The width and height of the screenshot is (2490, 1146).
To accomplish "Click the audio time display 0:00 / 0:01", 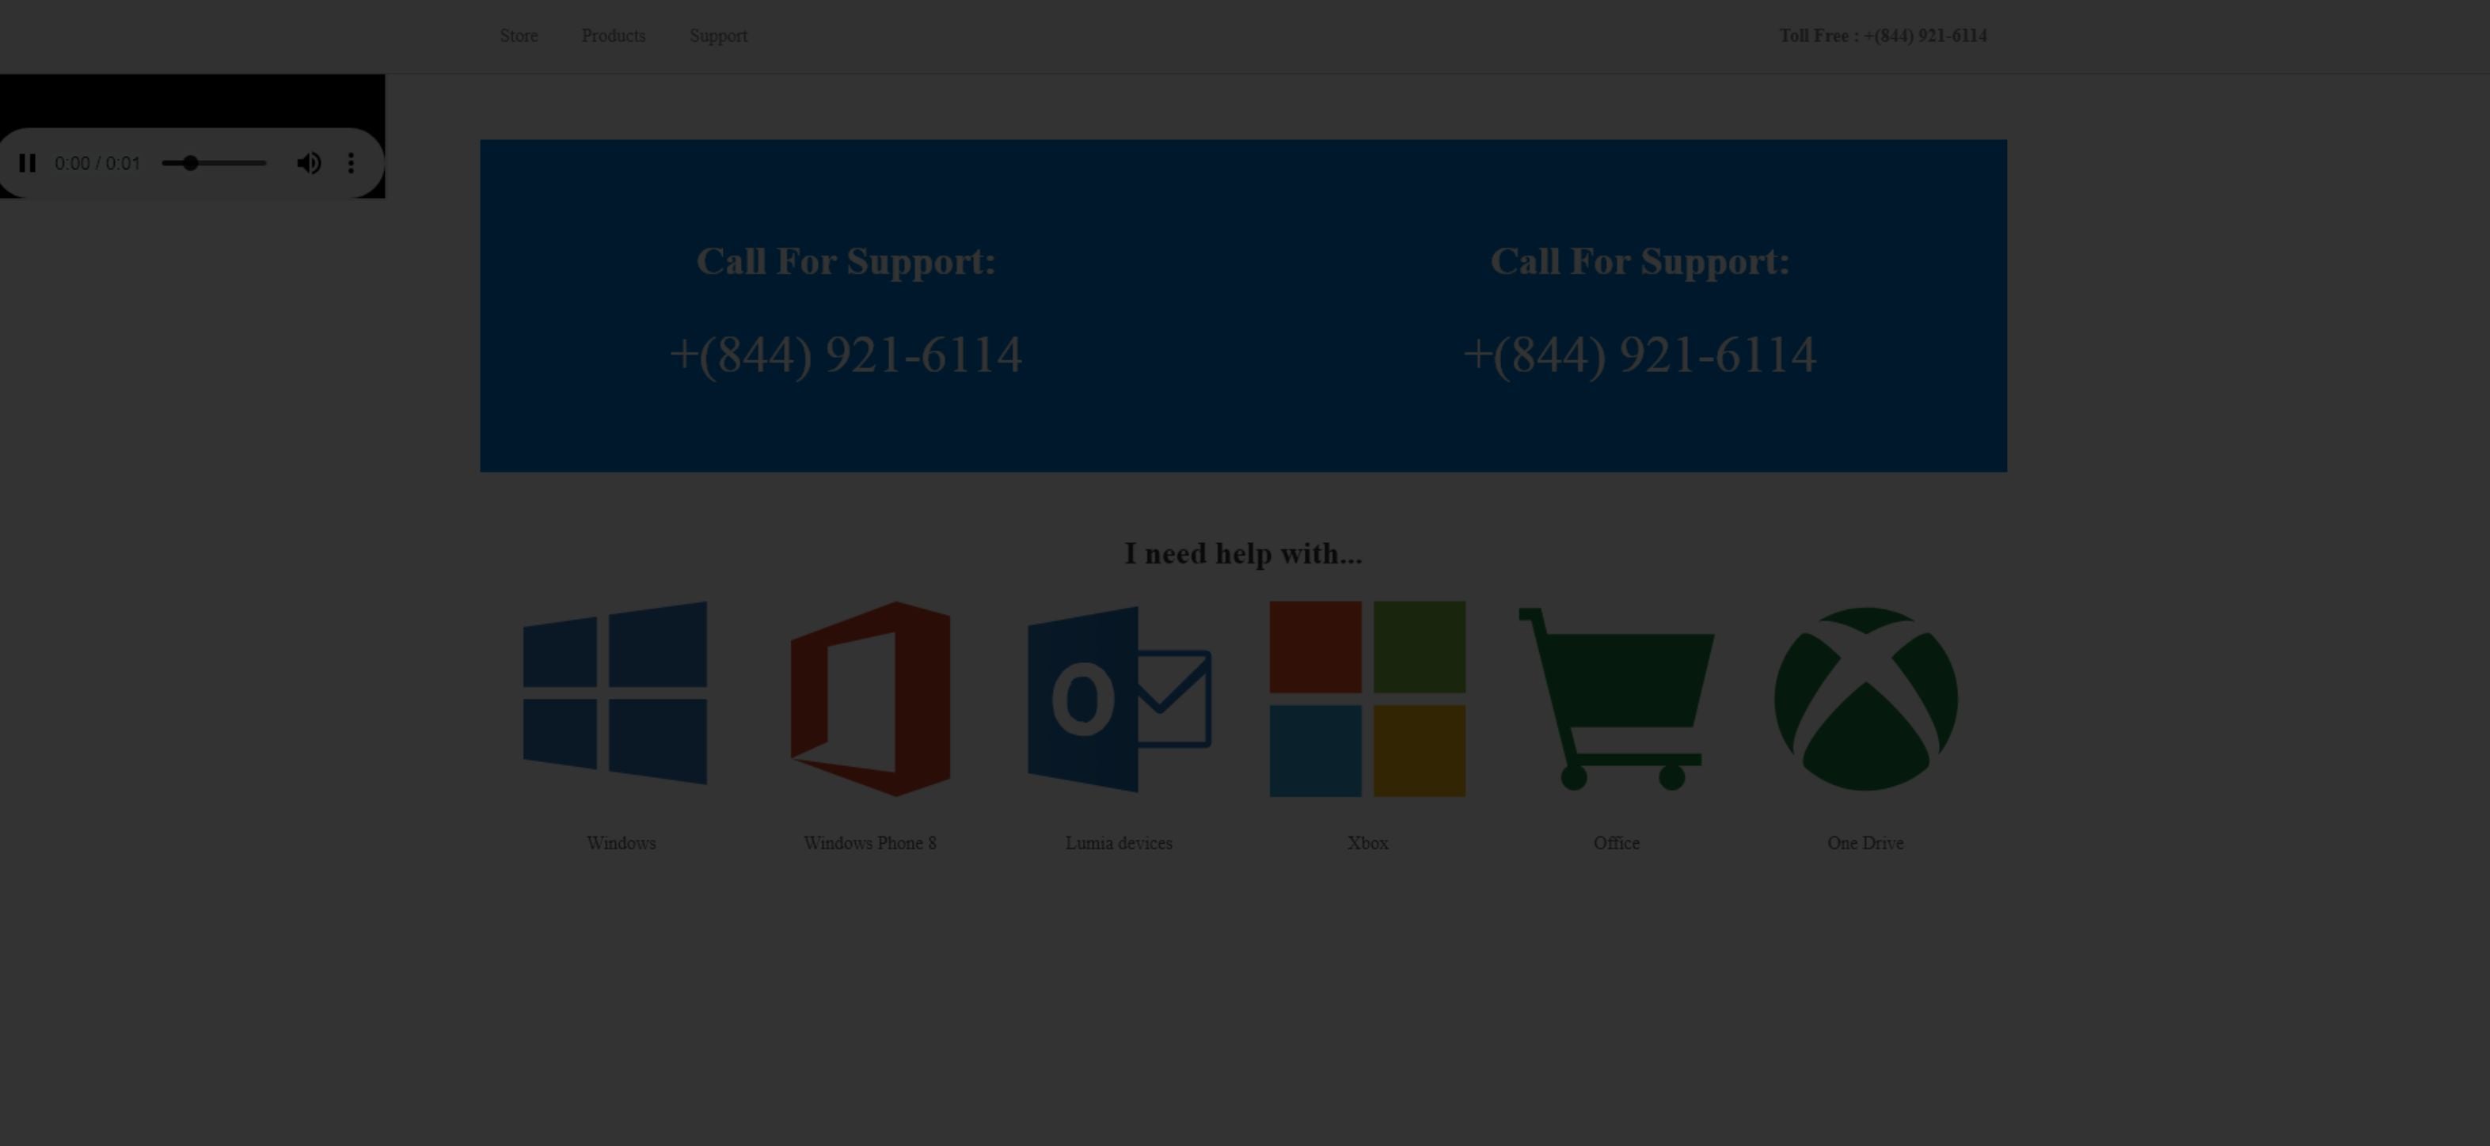I will click(97, 163).
